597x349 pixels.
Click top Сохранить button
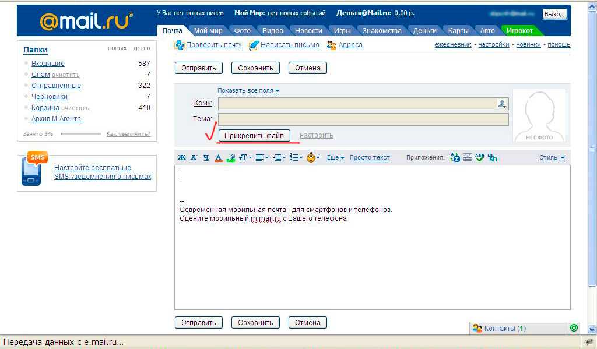(x=255, y=68)
